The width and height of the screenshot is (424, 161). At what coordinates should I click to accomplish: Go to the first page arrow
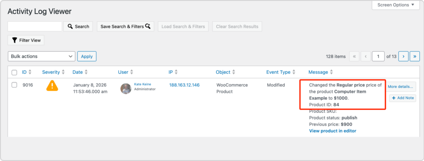(x=354, y=57)
